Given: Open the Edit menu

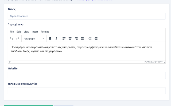Looking at the screenshot, I should [19, 32].
